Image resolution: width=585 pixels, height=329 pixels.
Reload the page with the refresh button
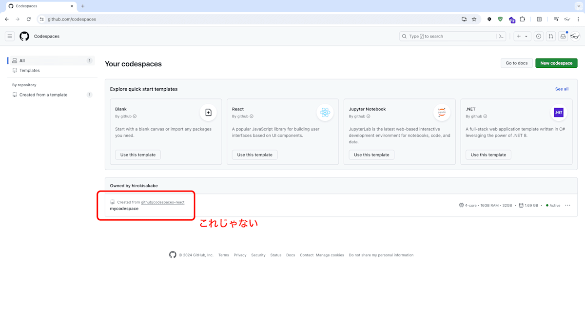pyautogui.click(x=29, y=19)
